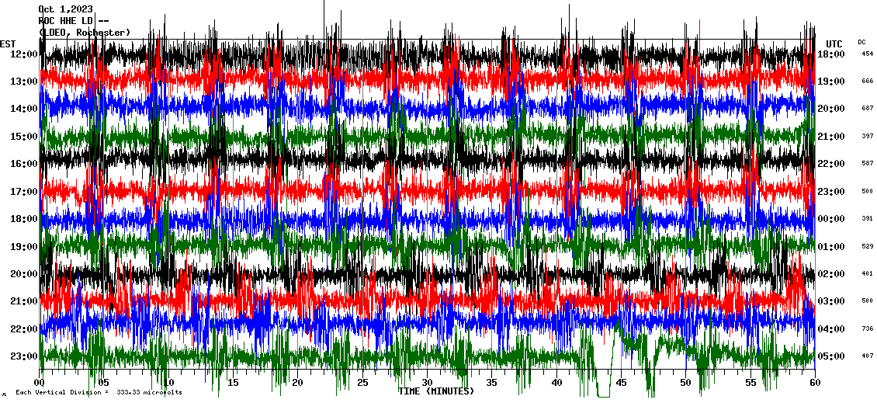Click the 15 minute tick label
This screenshot has width=877, height=403.
point(233,383)
